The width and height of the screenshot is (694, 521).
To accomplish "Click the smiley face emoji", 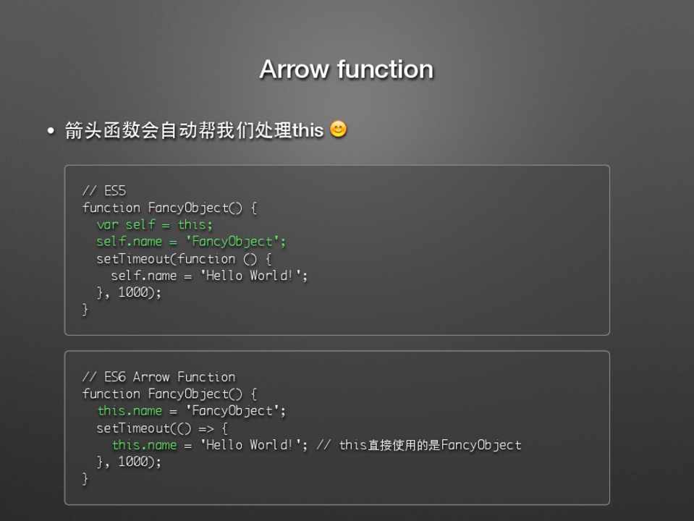I will click(x=338, y=130).
